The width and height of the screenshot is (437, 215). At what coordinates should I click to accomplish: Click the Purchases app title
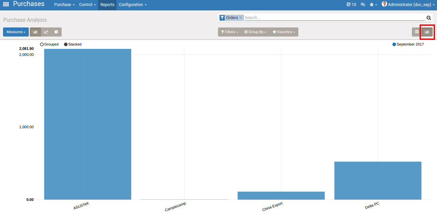pyautogui.click(x=29, y=4)
